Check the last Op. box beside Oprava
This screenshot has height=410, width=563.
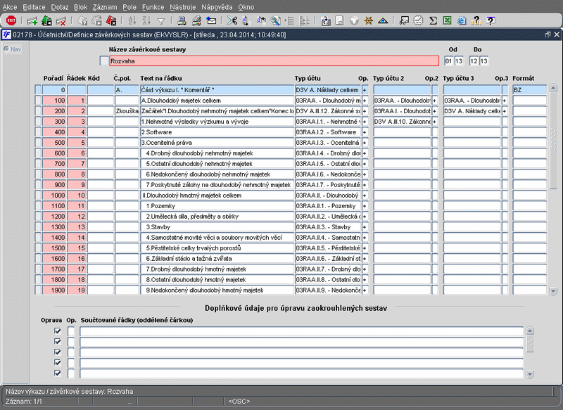click(x=71, y=373)
